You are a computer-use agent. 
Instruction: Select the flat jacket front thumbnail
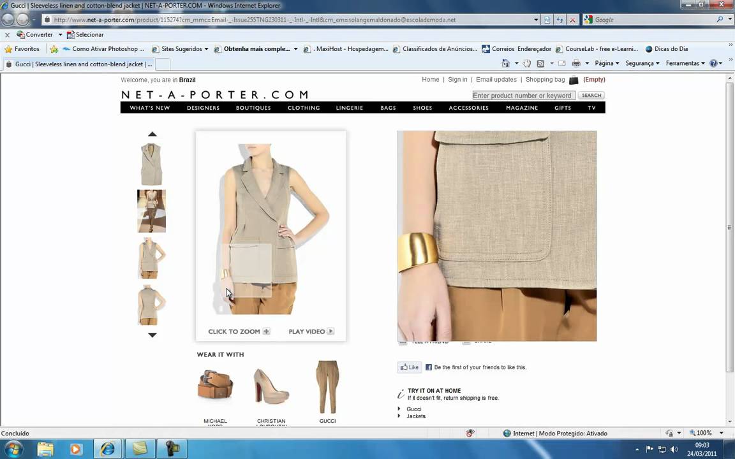tap(151, 164)
